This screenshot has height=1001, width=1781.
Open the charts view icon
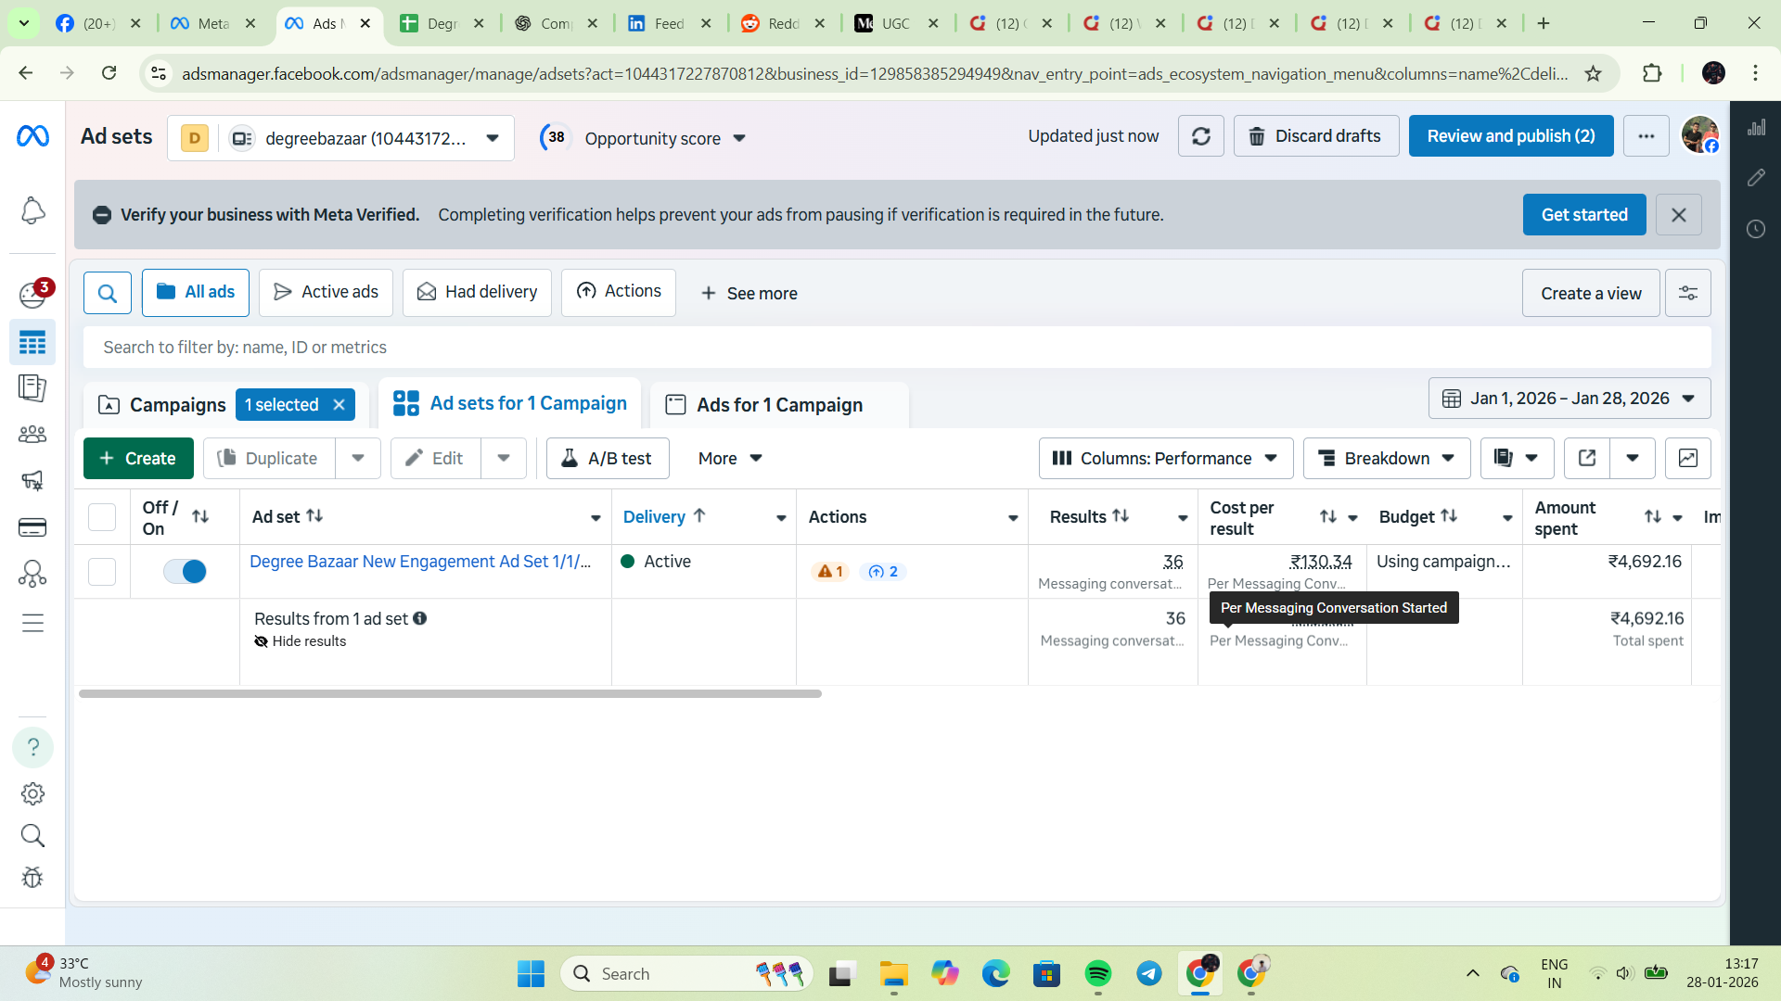tap(1687, 458)
